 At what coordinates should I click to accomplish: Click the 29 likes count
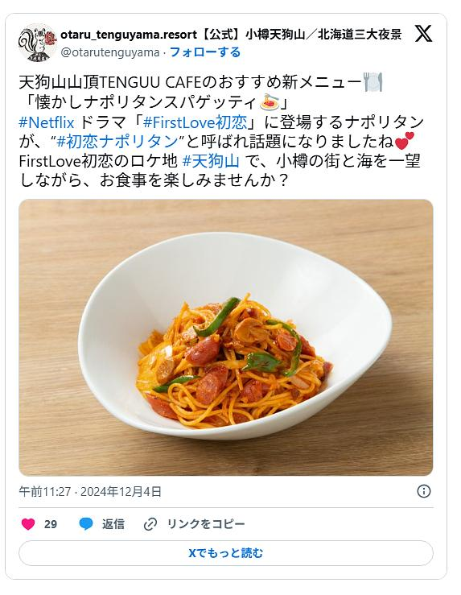tap(51, 524)
